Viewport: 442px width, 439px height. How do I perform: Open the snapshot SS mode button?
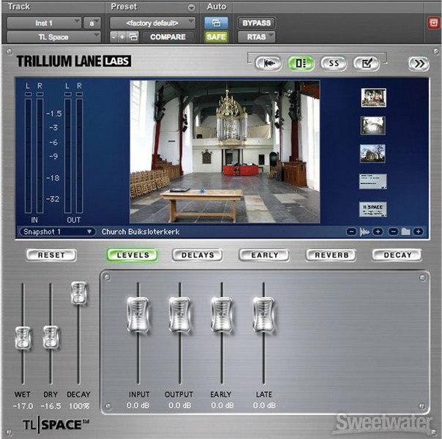[x=334, y=64]
